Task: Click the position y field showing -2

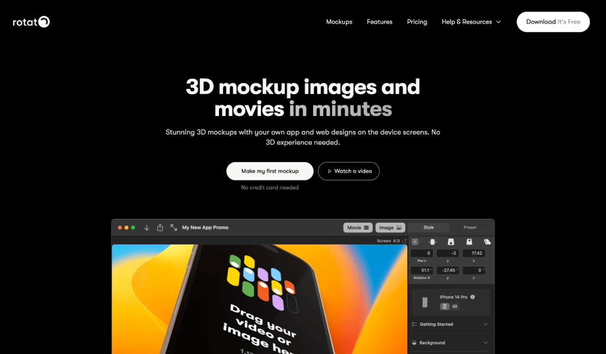Action: pyautogui.click(x=447, y=253)
